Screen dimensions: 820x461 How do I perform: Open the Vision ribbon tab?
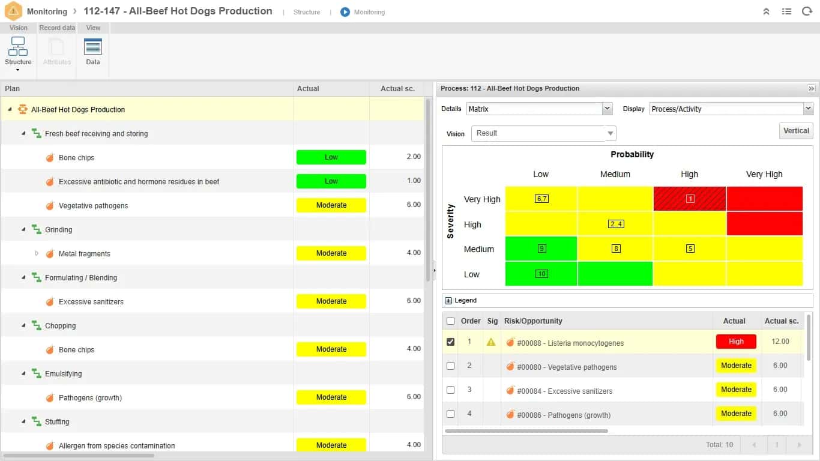point(18,28)
